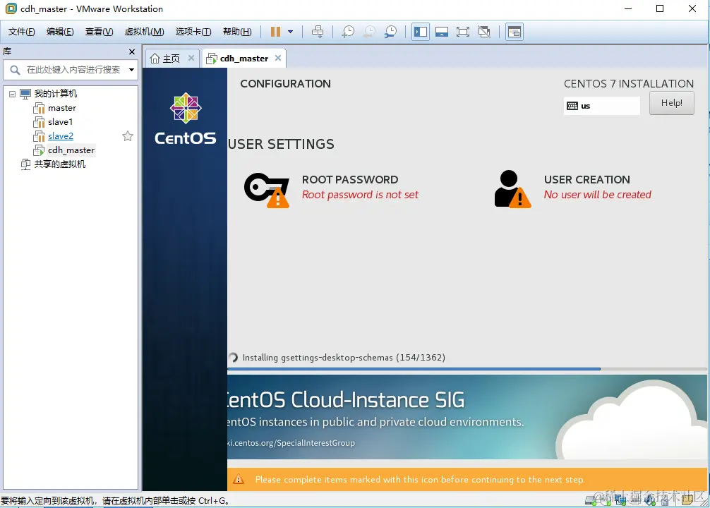Viewport: 710px width, 508px height.
Task: Toggle the thumbnail bar view
Action: 442,32
